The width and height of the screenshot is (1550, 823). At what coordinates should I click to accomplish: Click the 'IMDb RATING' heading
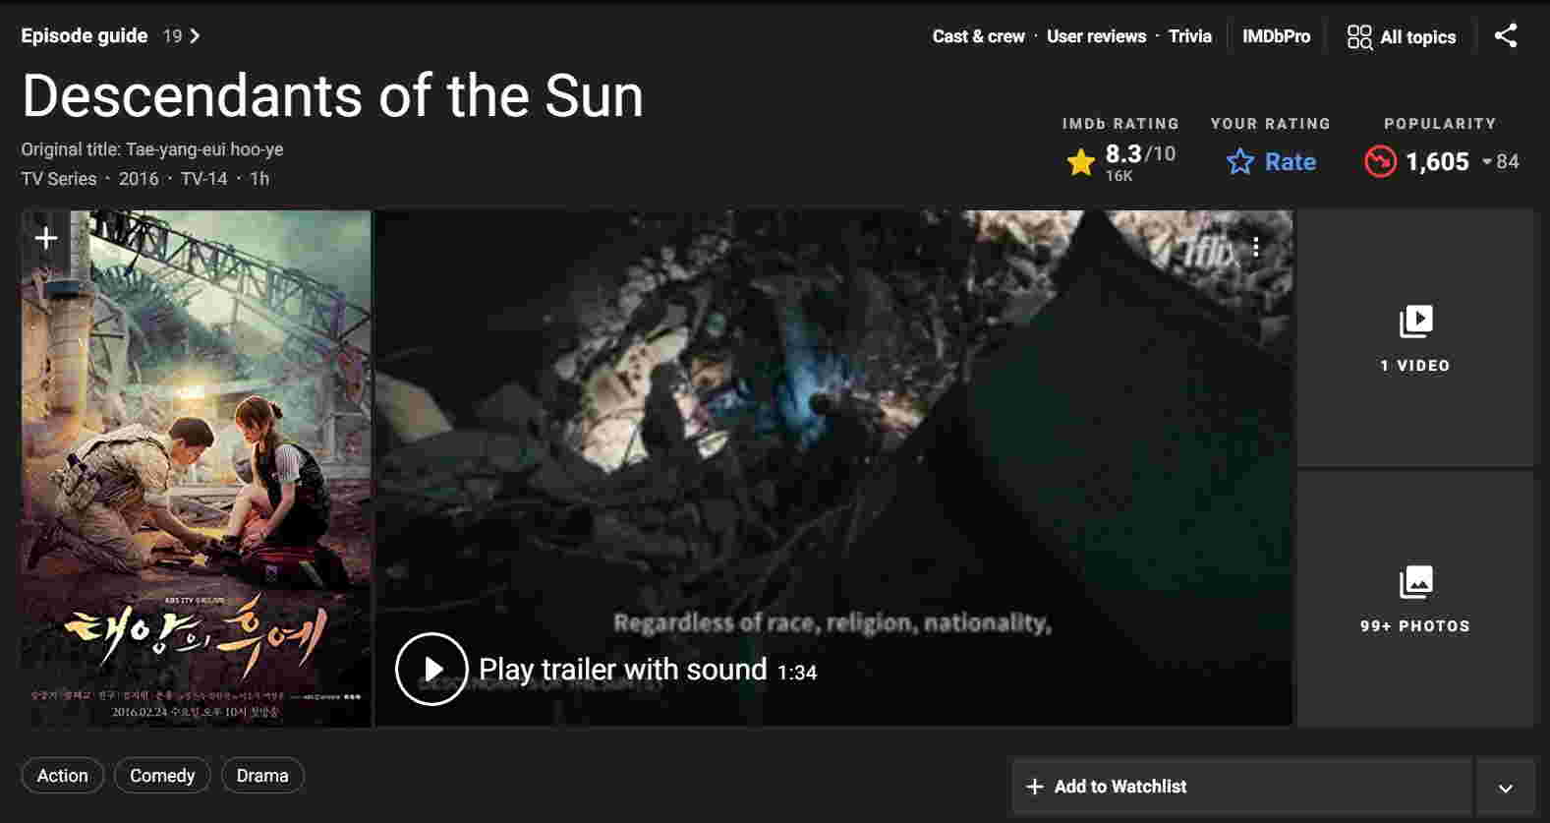point(1120,124)
